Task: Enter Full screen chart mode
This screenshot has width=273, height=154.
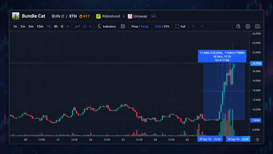Action: pos(180,27)
